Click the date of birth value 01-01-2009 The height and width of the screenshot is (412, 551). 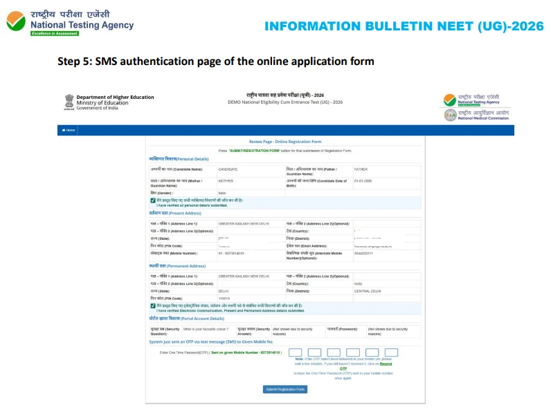click(x=363, y=181)
